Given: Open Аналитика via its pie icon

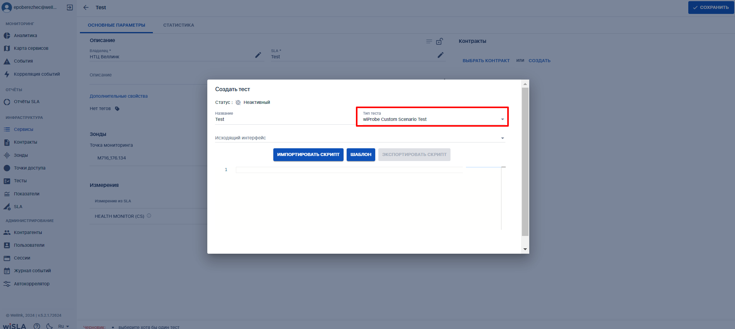Looking at the screenshot, I should point(7,36).
